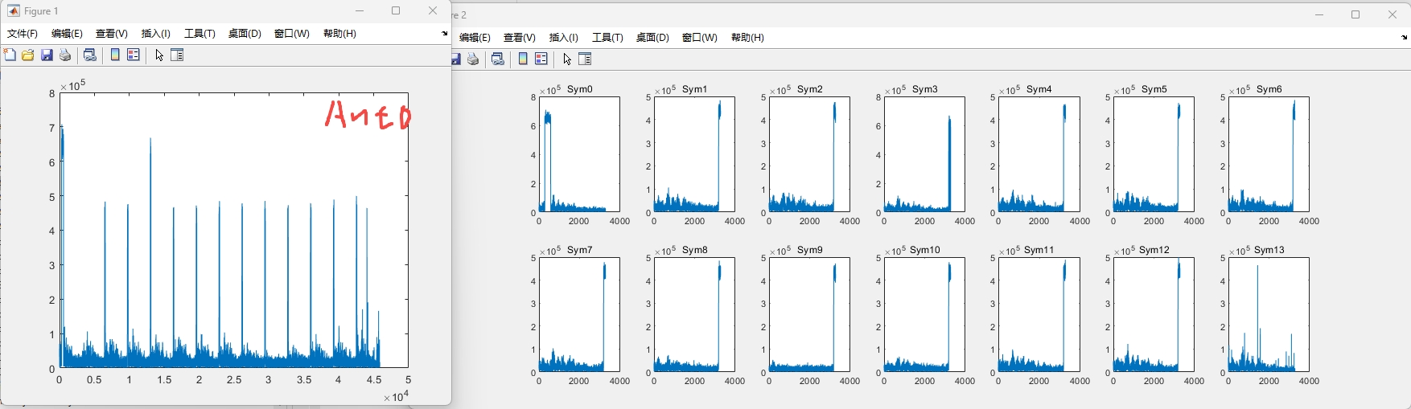Toggle Edit Plot arrow in Figure 1 toolbar
This screenshot has width=1411, height=409.
159,55
